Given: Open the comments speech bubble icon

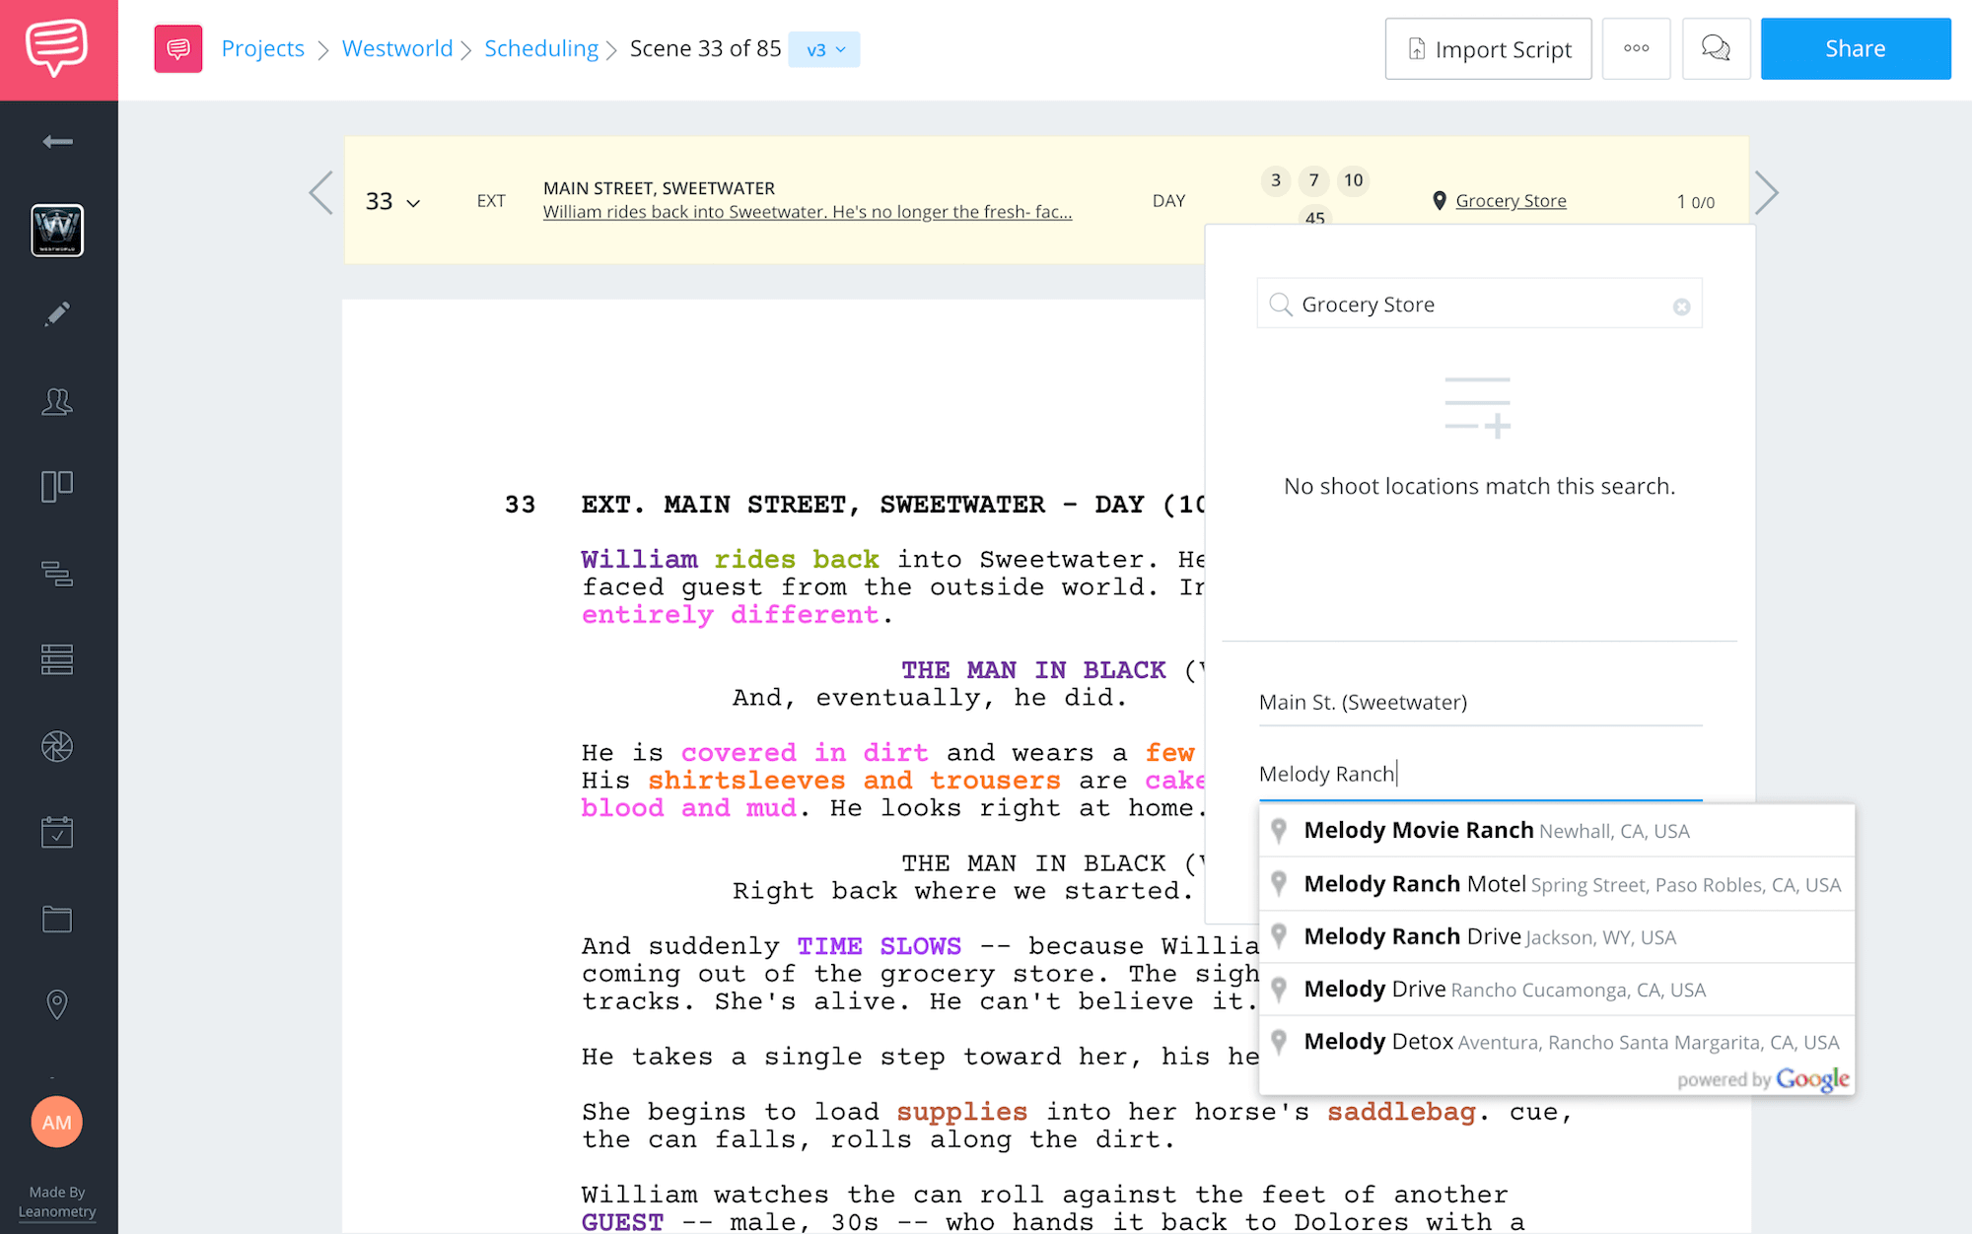Looking at the screenshot, I should coord(1716,48).
